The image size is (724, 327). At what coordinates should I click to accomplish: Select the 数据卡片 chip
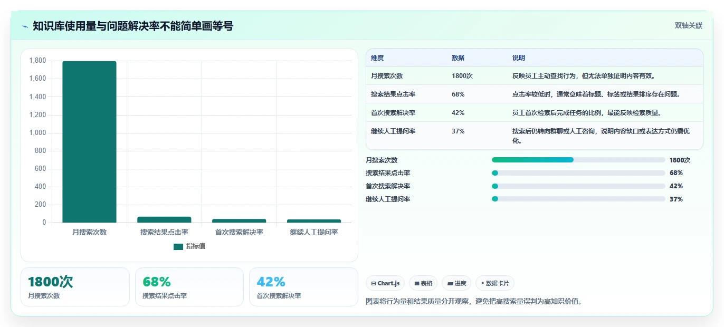(495, 283)
